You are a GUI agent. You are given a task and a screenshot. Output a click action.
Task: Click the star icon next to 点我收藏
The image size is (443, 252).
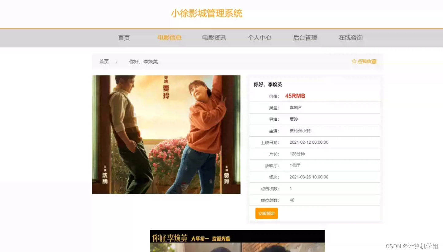tap(354, 61)
